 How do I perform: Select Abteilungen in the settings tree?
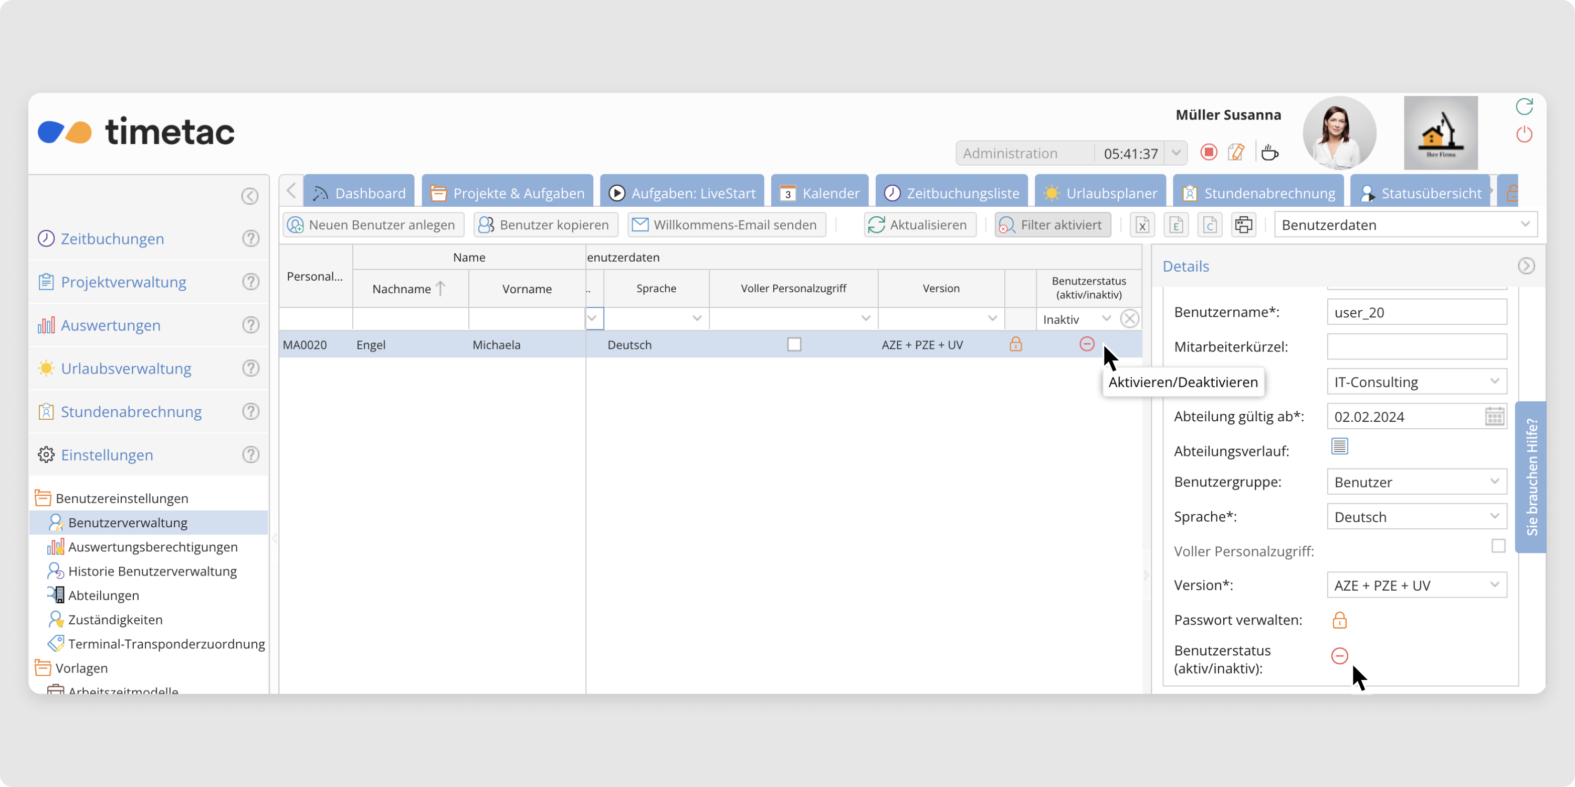pos(103,595)
